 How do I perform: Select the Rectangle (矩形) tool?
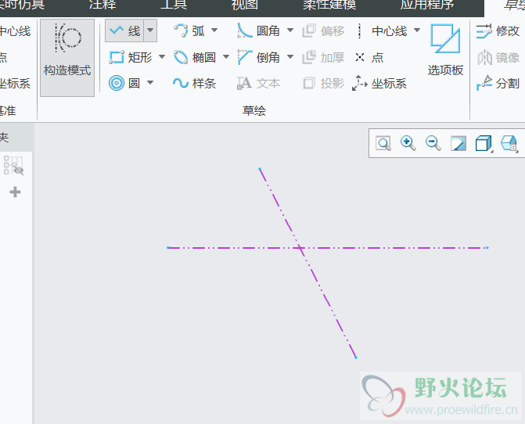[x=131, y=58]
